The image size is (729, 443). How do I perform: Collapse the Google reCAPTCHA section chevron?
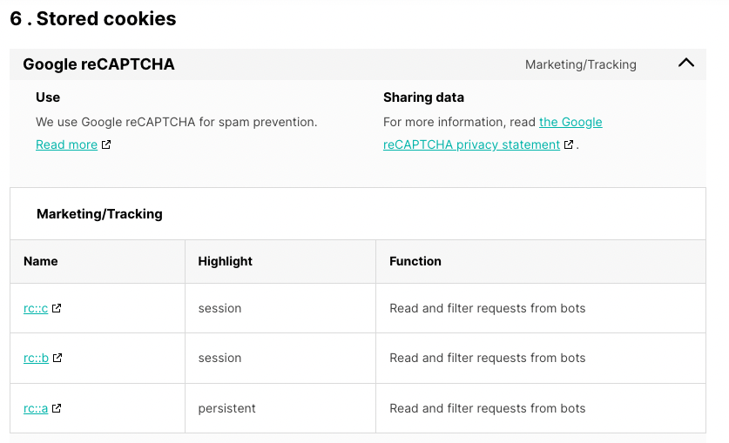(x=685, y=64)
